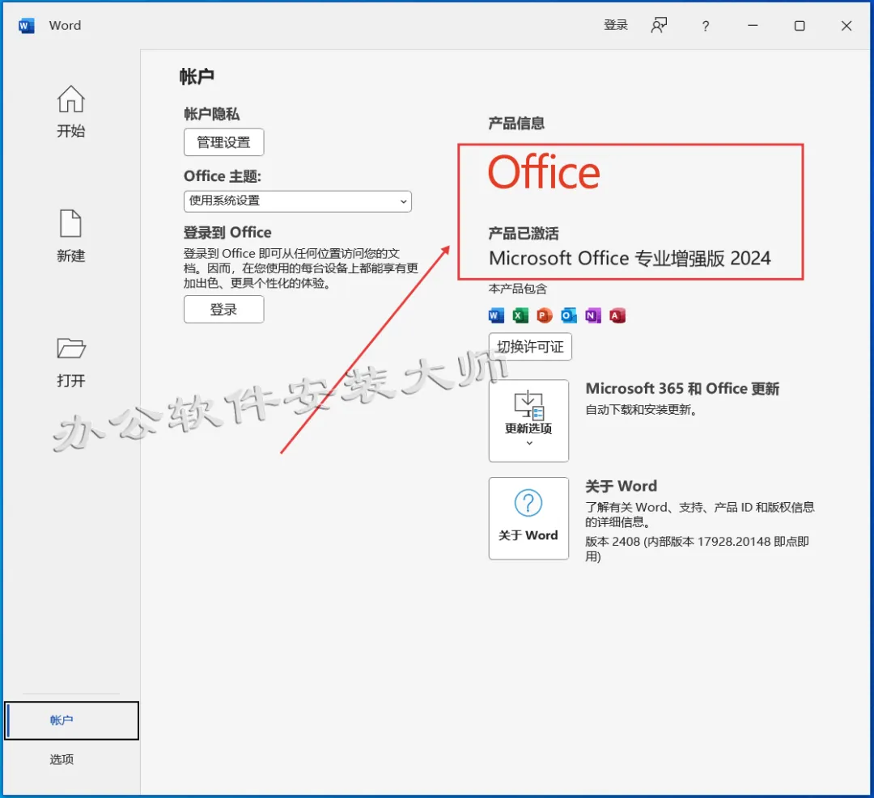Click the Word app logo in title bar

tap(26, 26)
